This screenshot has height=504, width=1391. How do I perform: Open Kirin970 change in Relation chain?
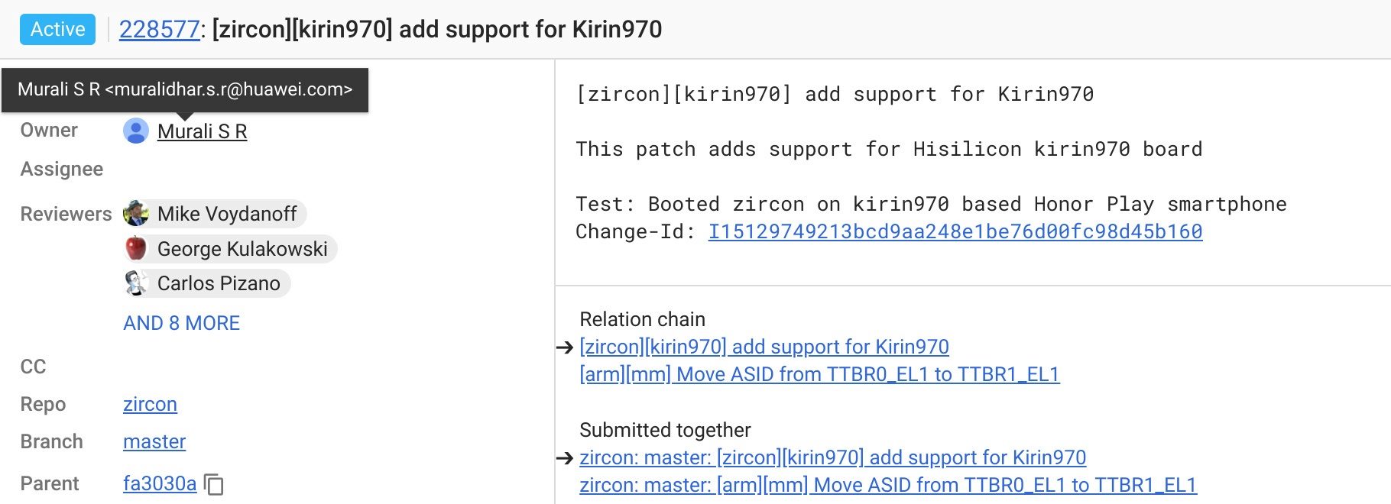coord(764,347)
